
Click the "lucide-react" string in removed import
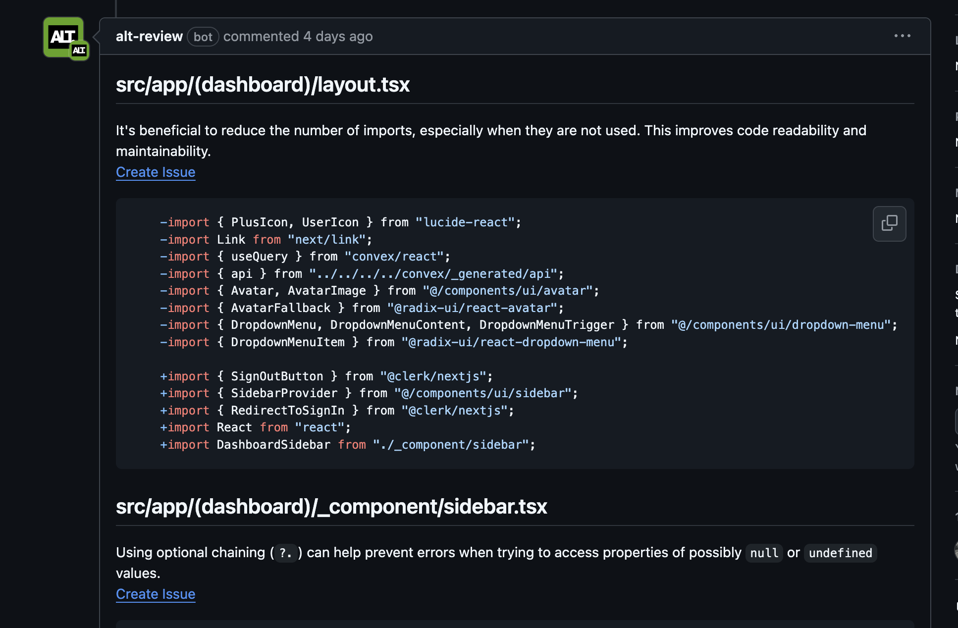(465, 222)
